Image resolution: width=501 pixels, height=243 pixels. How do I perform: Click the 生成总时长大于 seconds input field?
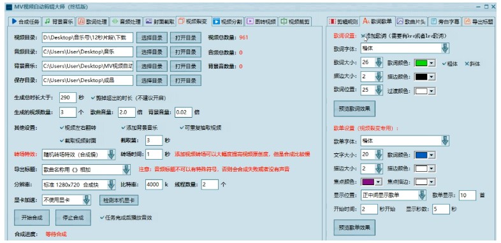click(68, 97)
